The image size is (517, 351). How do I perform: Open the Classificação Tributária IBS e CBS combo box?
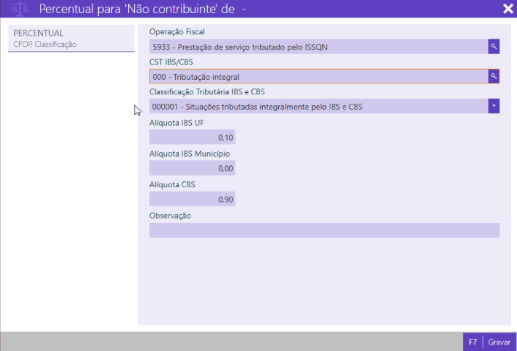tap(319, 107)
